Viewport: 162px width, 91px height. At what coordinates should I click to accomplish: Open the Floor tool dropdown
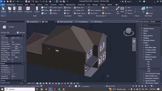click(x=48, y=13)
